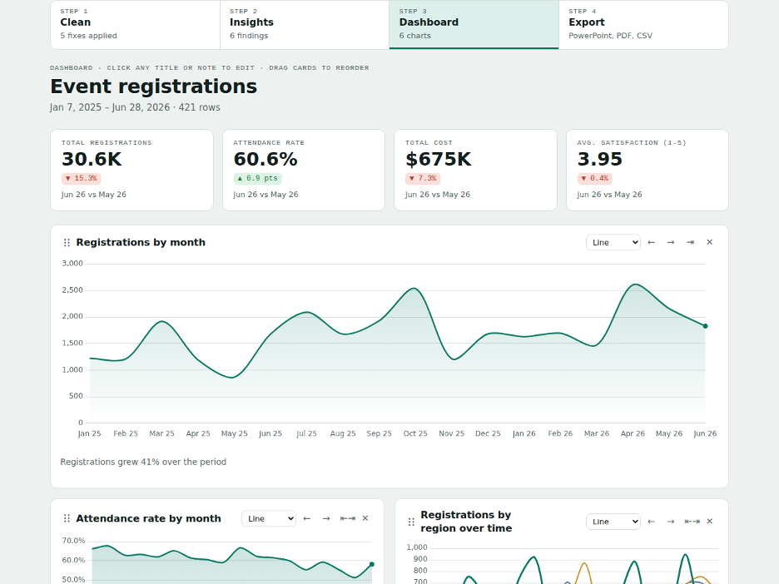Grab drag handle of Registrations by region card

click(x=411, y=522)
